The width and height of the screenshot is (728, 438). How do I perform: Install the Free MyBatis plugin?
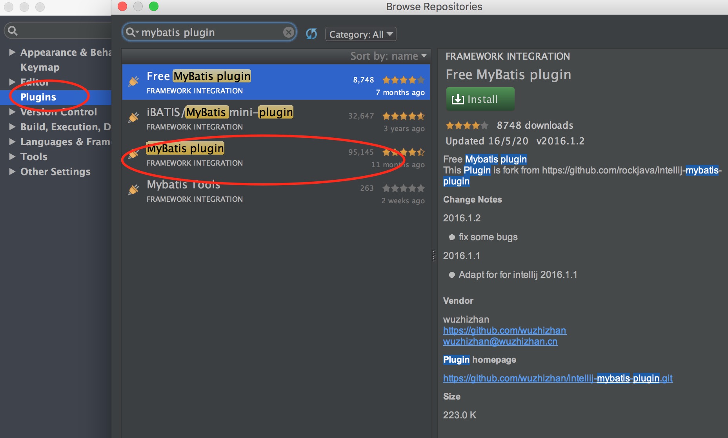click(480, 99)
